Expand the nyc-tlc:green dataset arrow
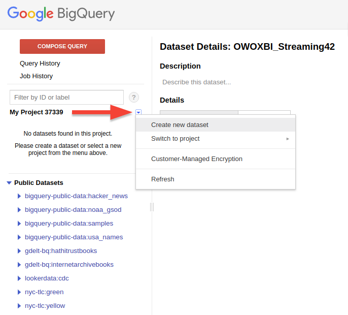Image resolution: width=348 pixels, height=315 pixels. coord(19,292)
